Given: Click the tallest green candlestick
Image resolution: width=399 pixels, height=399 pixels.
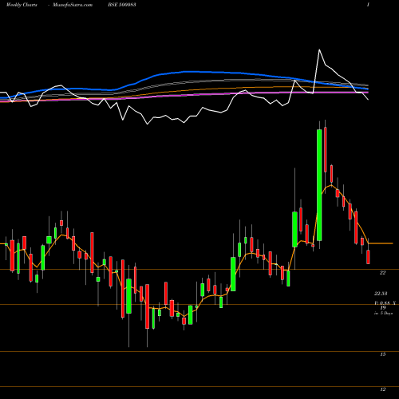Looking at the screenshot, I should pos(319,185).
